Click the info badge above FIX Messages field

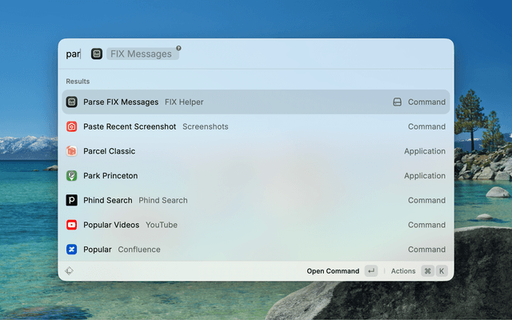178,48
